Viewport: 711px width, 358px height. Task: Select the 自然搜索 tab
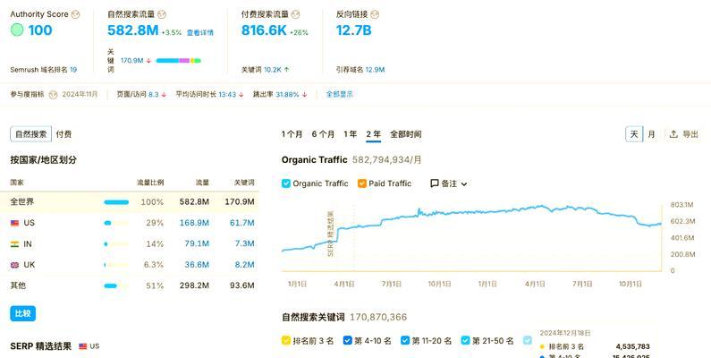(x=30, y=134)
